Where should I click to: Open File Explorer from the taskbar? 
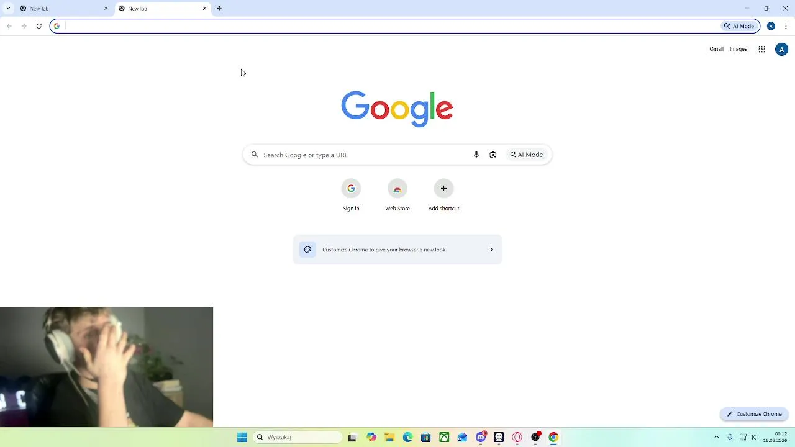click(389, 437)
